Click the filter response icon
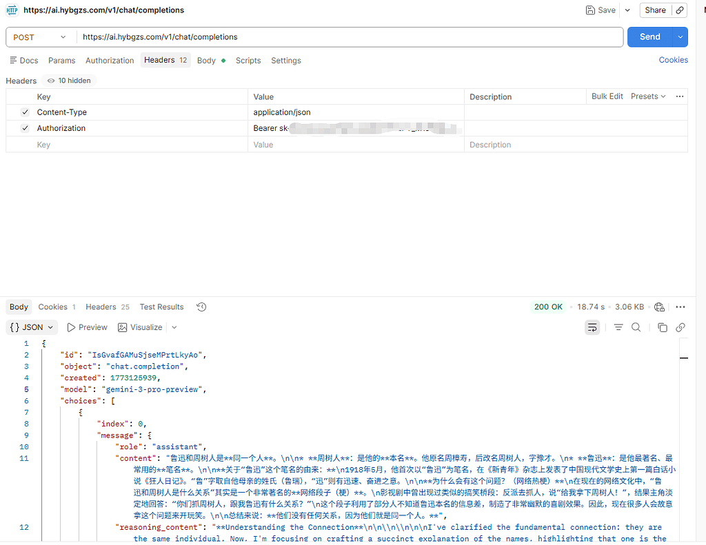 (618, 327)
